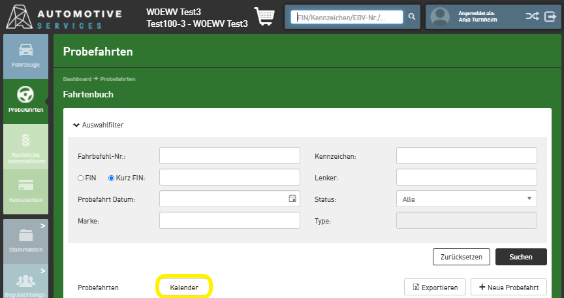Screen dimensions: 564x298
Task: Click the Fahrbefehl-Nr. input field
Action: pos(229,156)
